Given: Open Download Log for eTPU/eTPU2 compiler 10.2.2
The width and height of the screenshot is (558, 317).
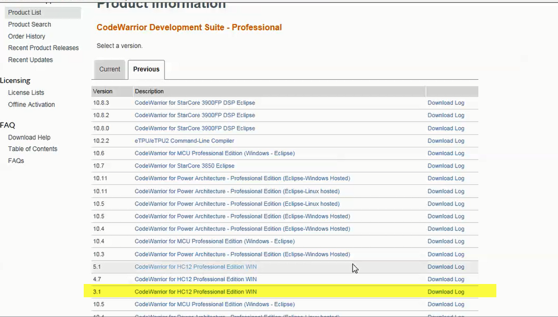Looking at the screenshot, I should (x=446, y=141).
